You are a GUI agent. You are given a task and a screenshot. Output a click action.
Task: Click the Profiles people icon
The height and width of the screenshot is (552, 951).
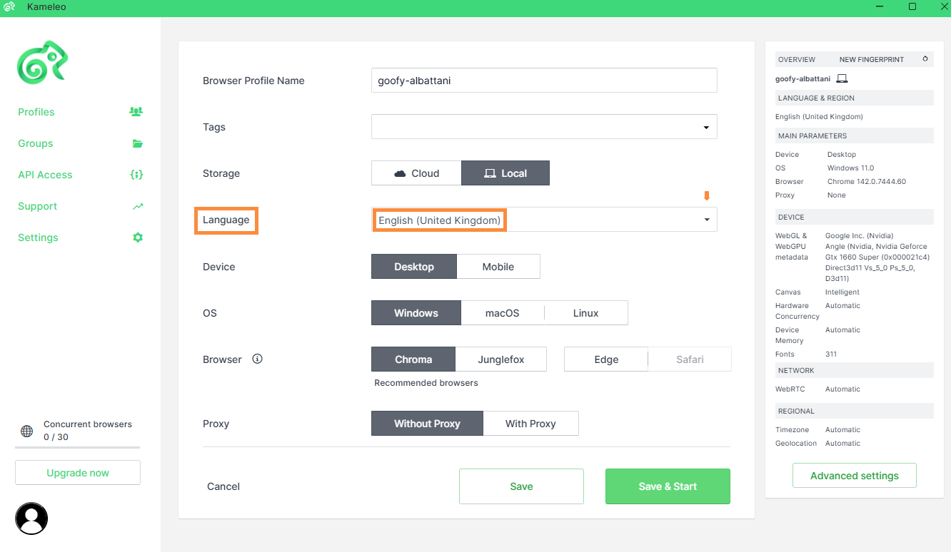(x=136, y=111)
